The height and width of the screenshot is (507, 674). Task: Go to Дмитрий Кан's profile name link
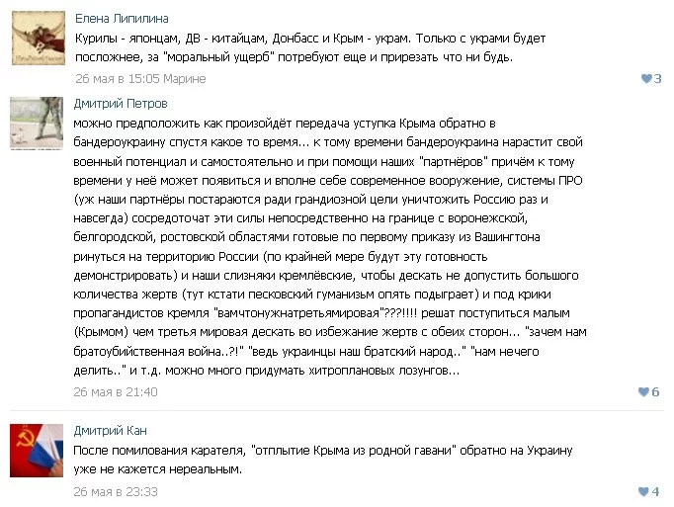click(x=113, y=430)
